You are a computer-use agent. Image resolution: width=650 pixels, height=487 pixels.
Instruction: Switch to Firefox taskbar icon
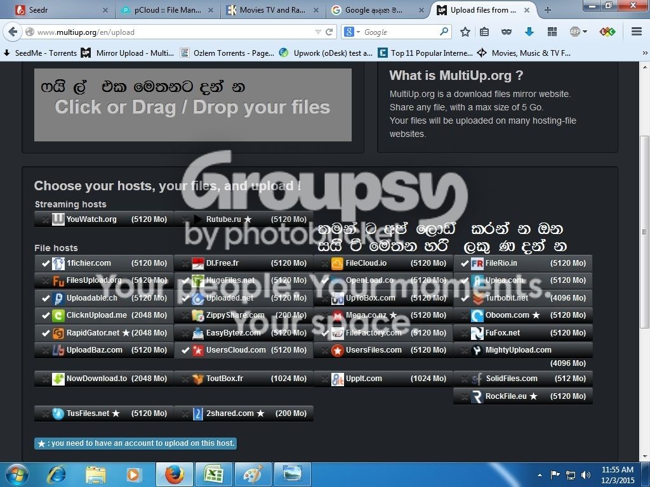click(x=174, y=474)
